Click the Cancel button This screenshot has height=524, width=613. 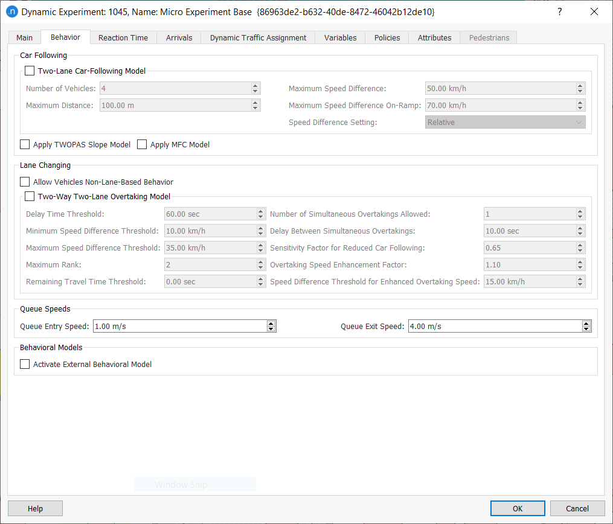tap(577, 508)
